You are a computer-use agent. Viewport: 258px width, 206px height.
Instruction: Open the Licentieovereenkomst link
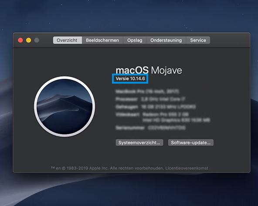coord(187,168)
